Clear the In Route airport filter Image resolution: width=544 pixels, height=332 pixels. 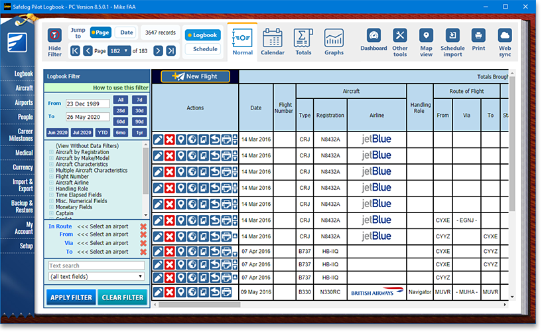143,226
